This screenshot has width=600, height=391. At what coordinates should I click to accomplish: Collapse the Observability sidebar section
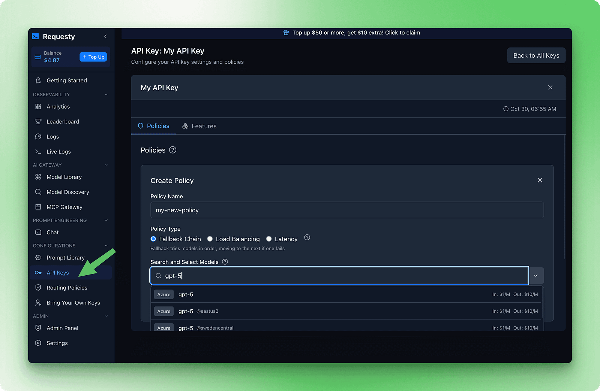pyautogui.click(x=106, y=94)
